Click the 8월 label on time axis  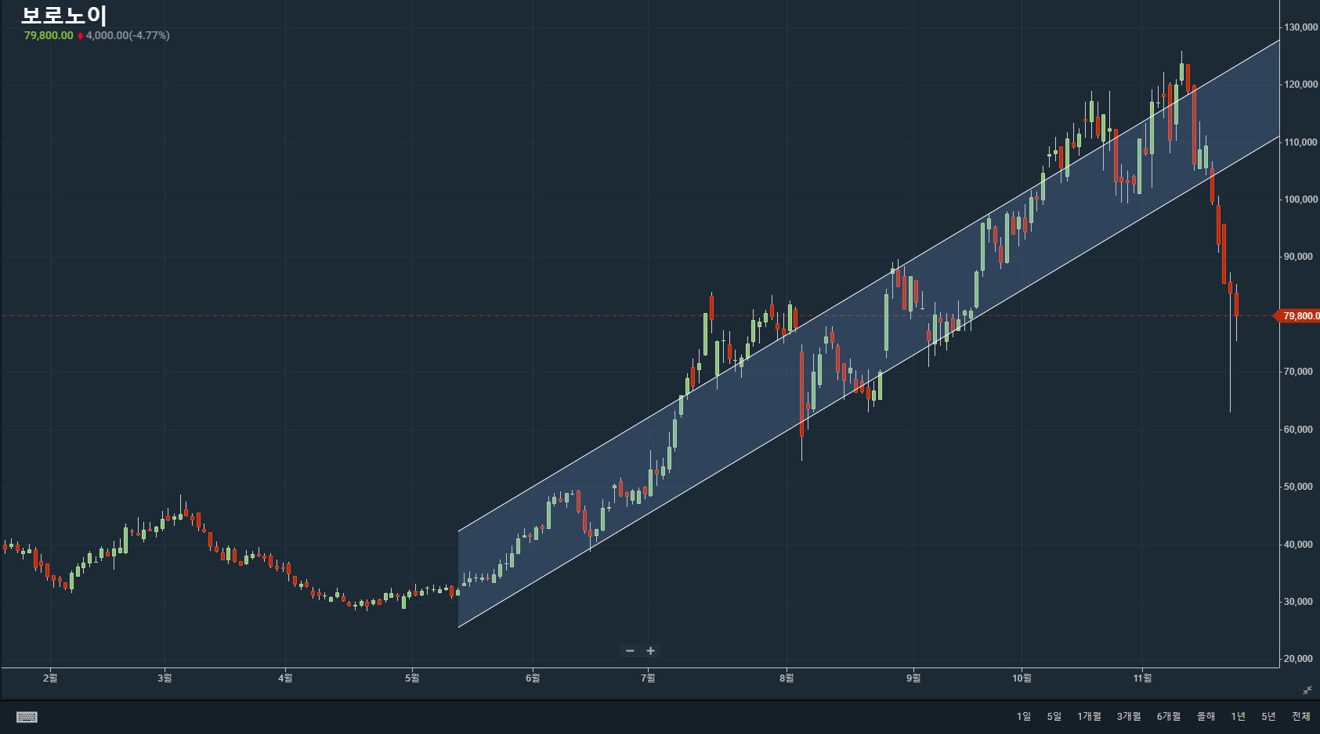point(787,678)
